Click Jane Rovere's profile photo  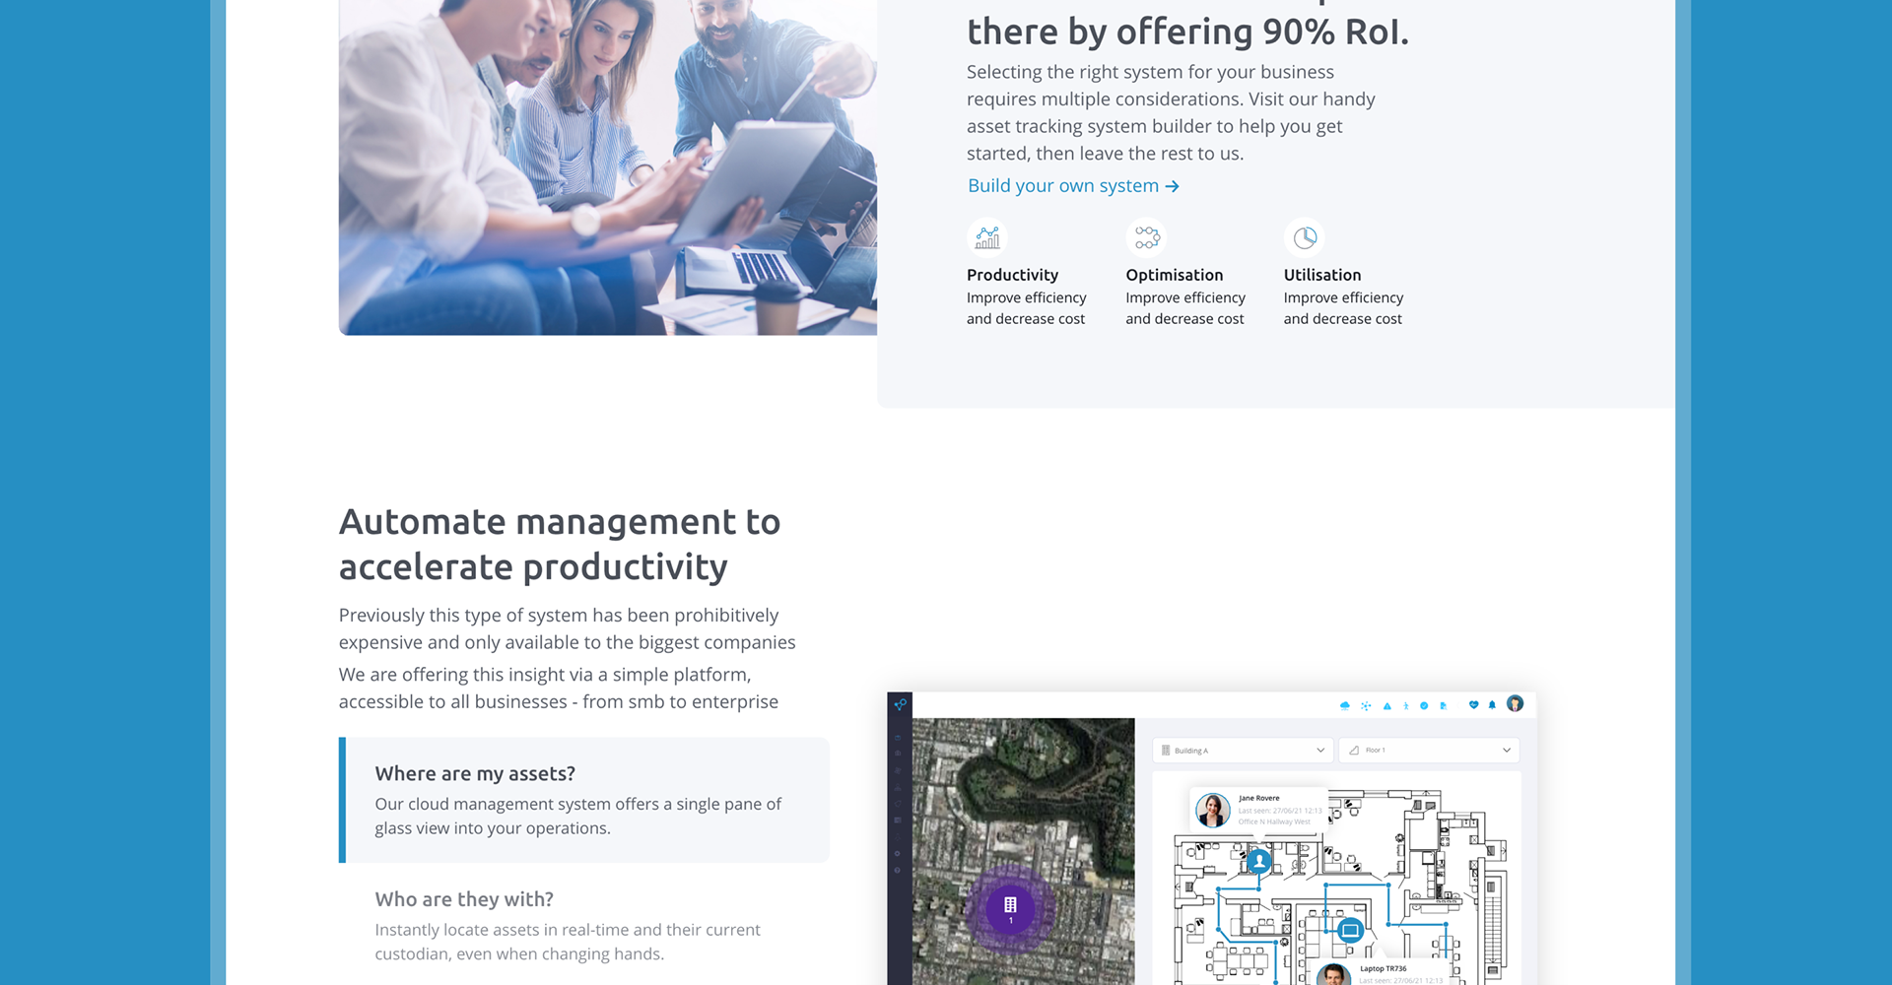[x=1213, y=810]
